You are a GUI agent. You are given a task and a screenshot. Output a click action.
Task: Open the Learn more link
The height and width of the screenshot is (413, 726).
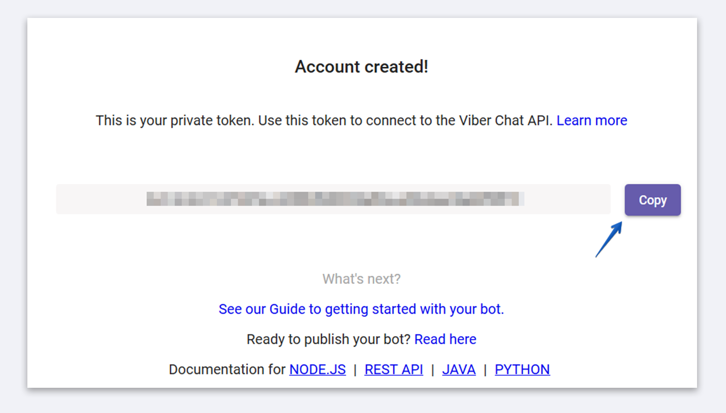pos(591,121)
